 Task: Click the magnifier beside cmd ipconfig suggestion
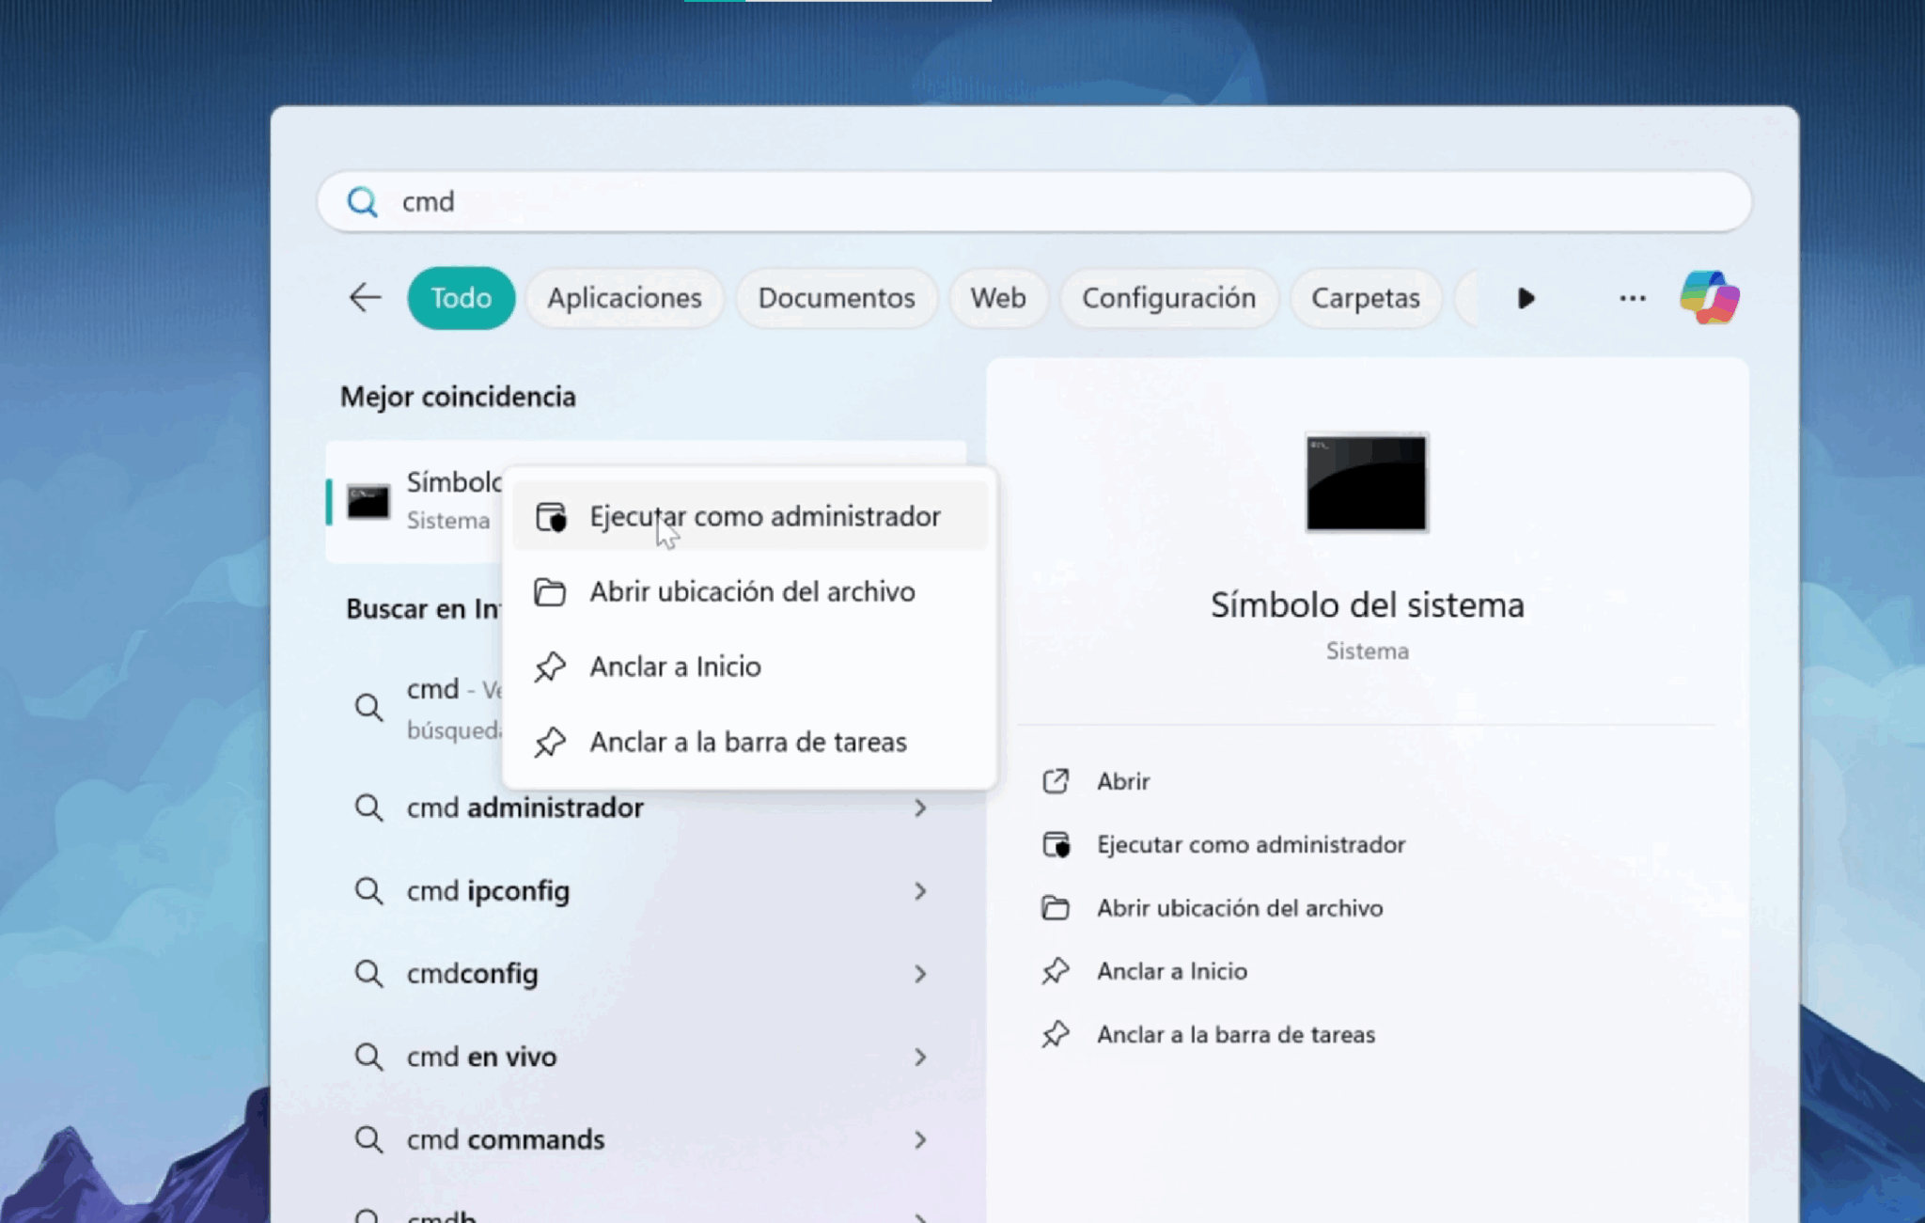point(369,890)
